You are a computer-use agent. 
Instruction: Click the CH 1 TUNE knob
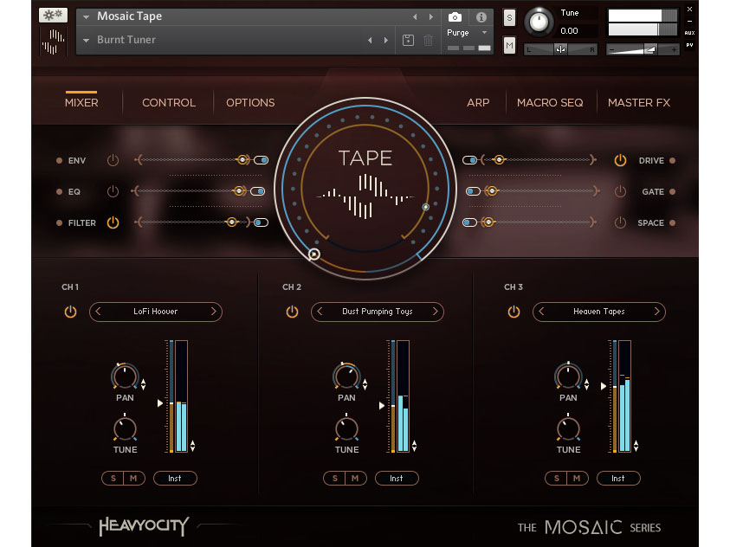(125, 428)
